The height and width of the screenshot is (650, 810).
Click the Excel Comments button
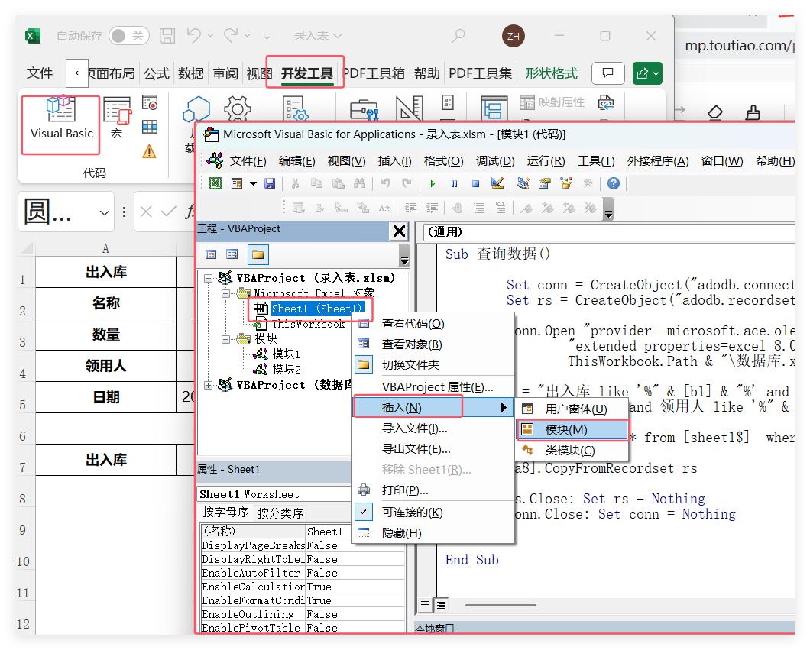[608, 73]
